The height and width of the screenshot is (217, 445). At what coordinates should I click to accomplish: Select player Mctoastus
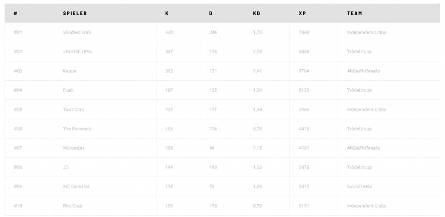click(x=73, y=148)
